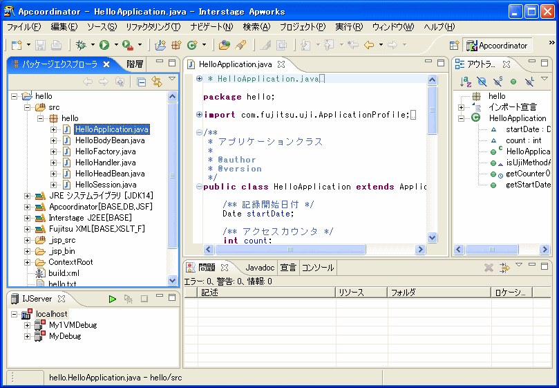Click the Save toolbar icon
This screenshot has width=559, height=388.
click(40, 45)
